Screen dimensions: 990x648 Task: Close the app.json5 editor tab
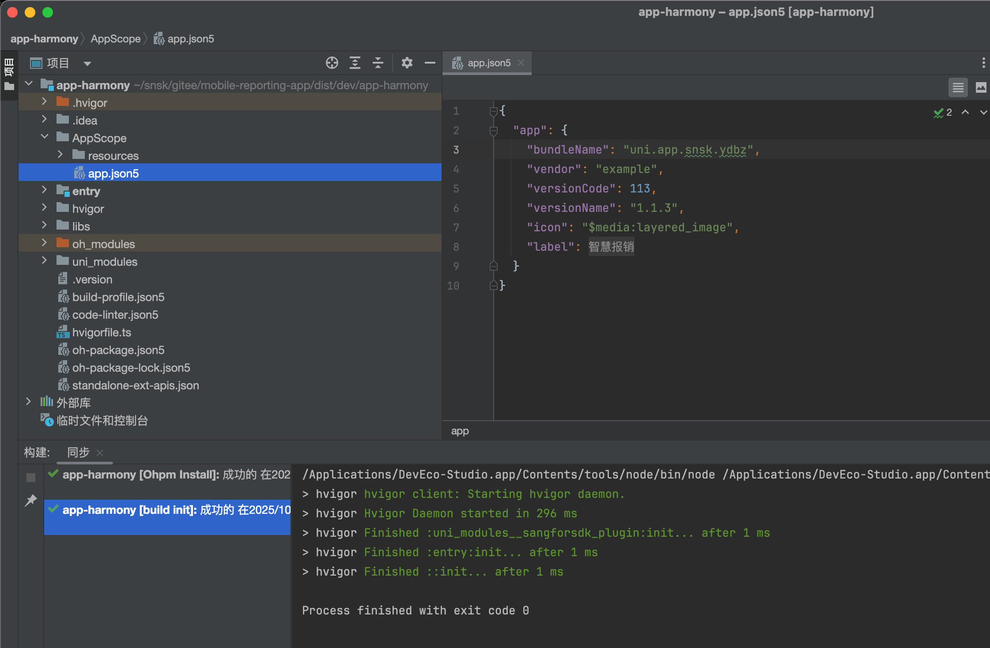tap(521, 63)
